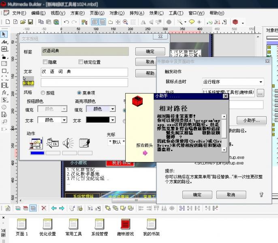Create a new project with the blank page icon

[8, 22]
